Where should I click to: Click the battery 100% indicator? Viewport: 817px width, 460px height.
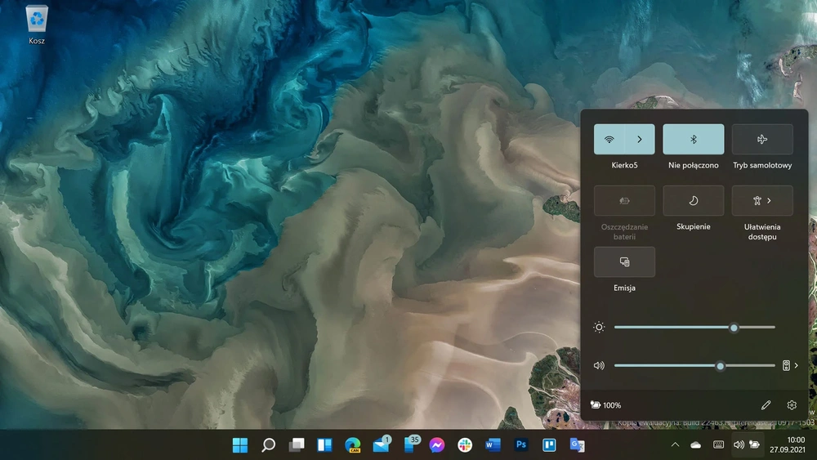[x=605, y=404]
